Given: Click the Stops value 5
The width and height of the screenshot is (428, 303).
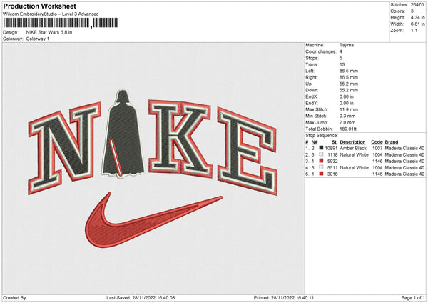Looking at the screenshot, I should [x=341, y=58].
